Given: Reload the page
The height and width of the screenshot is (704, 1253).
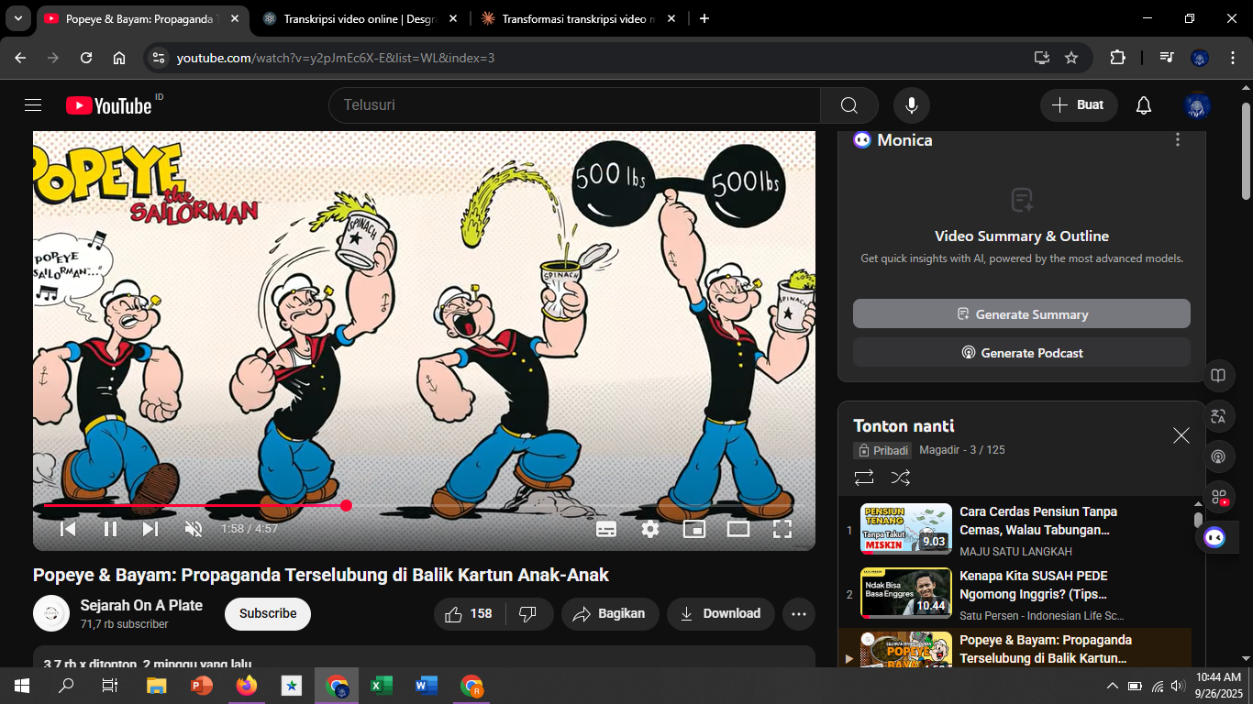Looking at the screenshot, I should pyautogui.click(x=86, y=58).
